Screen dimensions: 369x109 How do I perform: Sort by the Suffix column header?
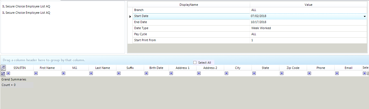tap(130, 68)
